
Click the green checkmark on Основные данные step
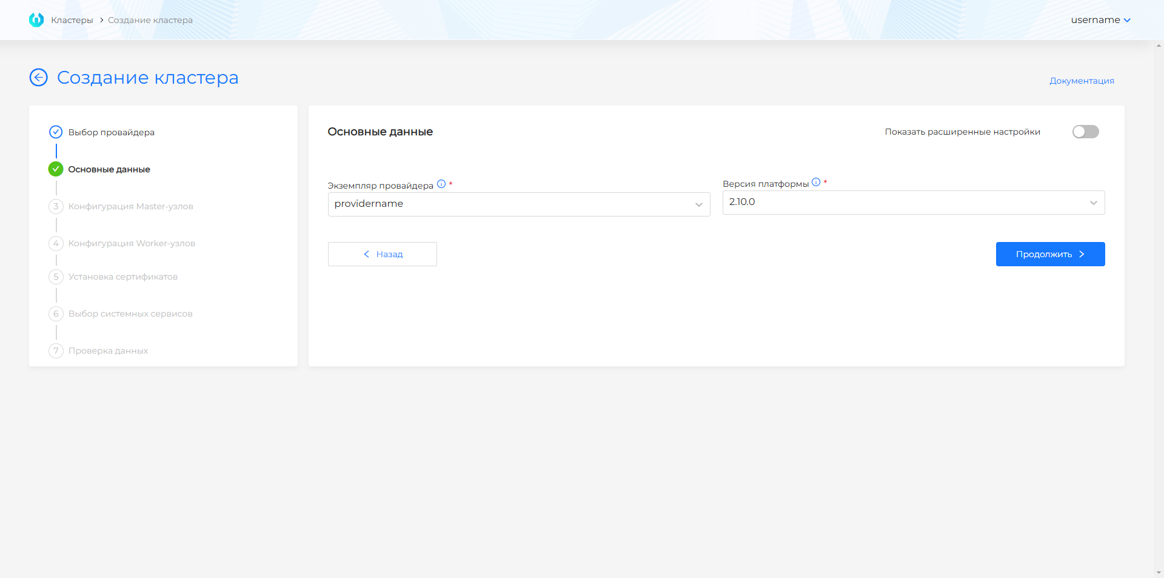pos(56,169)
